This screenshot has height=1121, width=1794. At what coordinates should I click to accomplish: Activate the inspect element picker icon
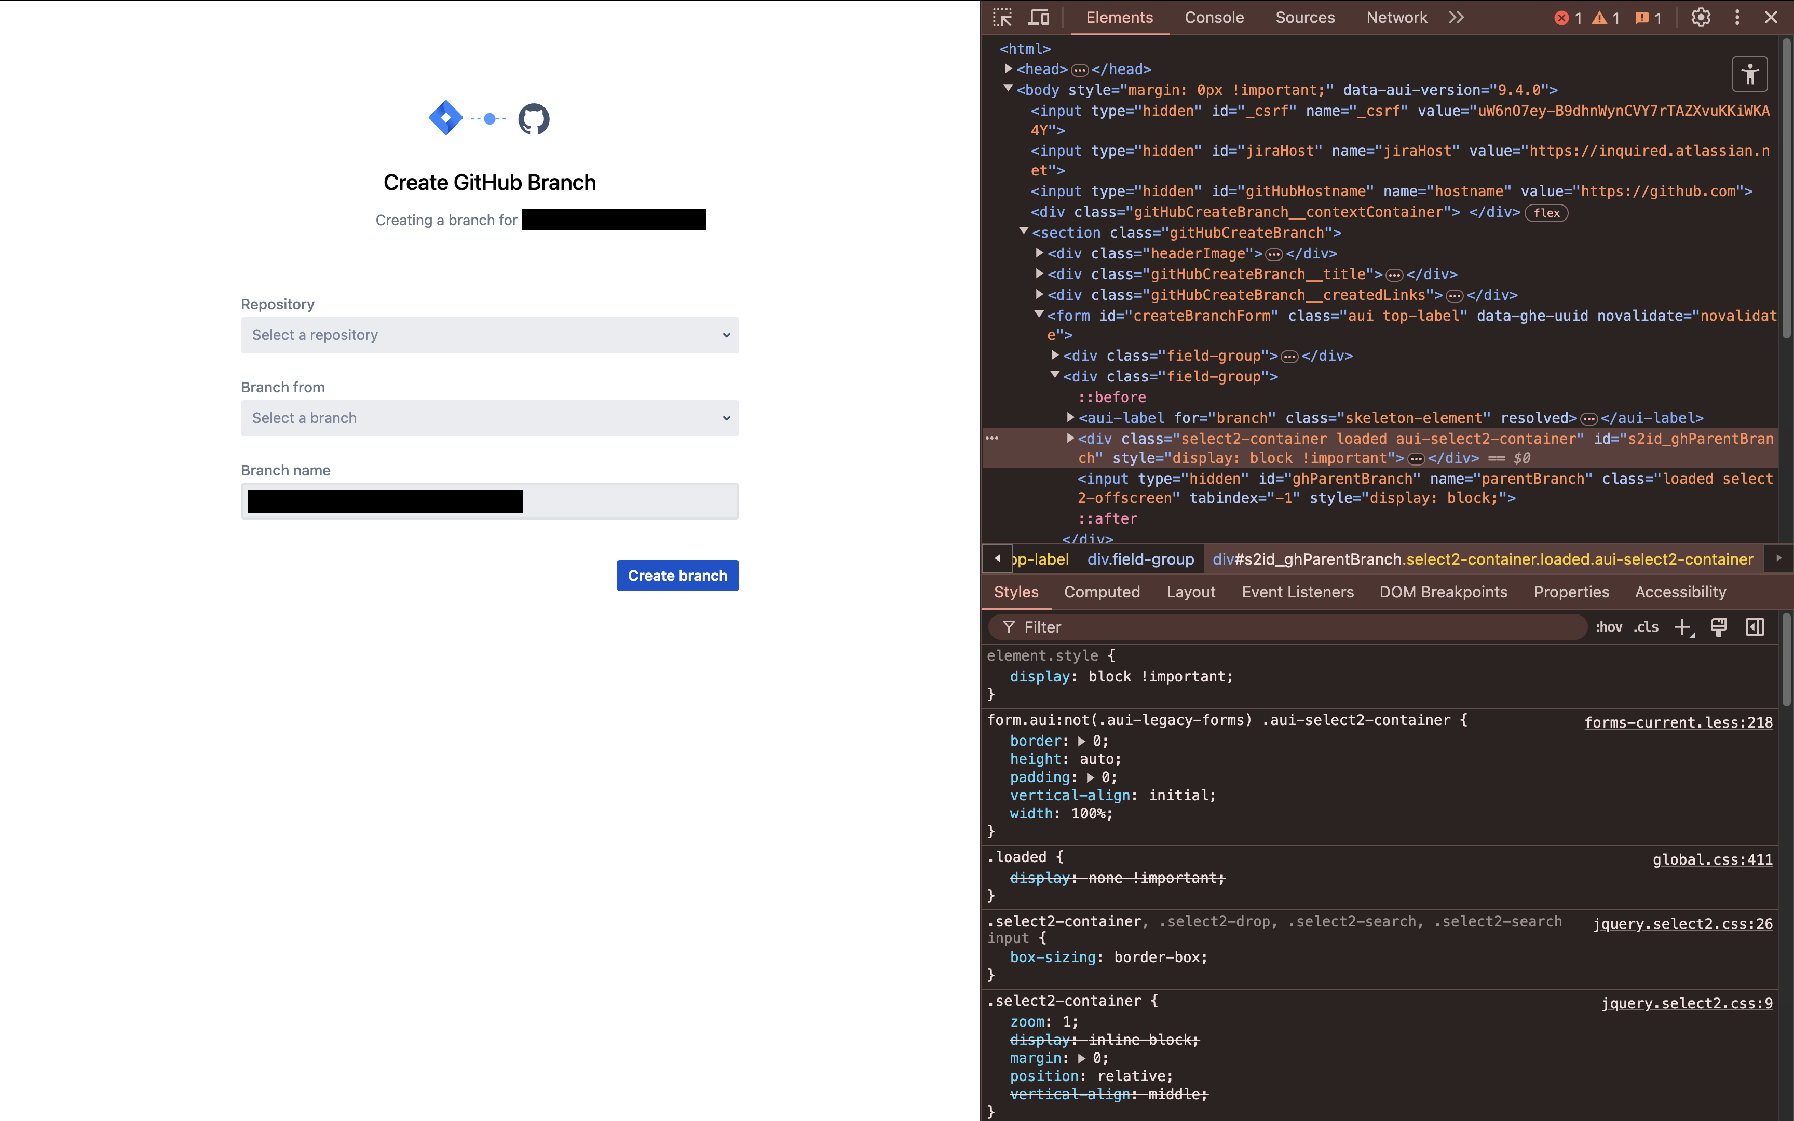coord(1002,18)
